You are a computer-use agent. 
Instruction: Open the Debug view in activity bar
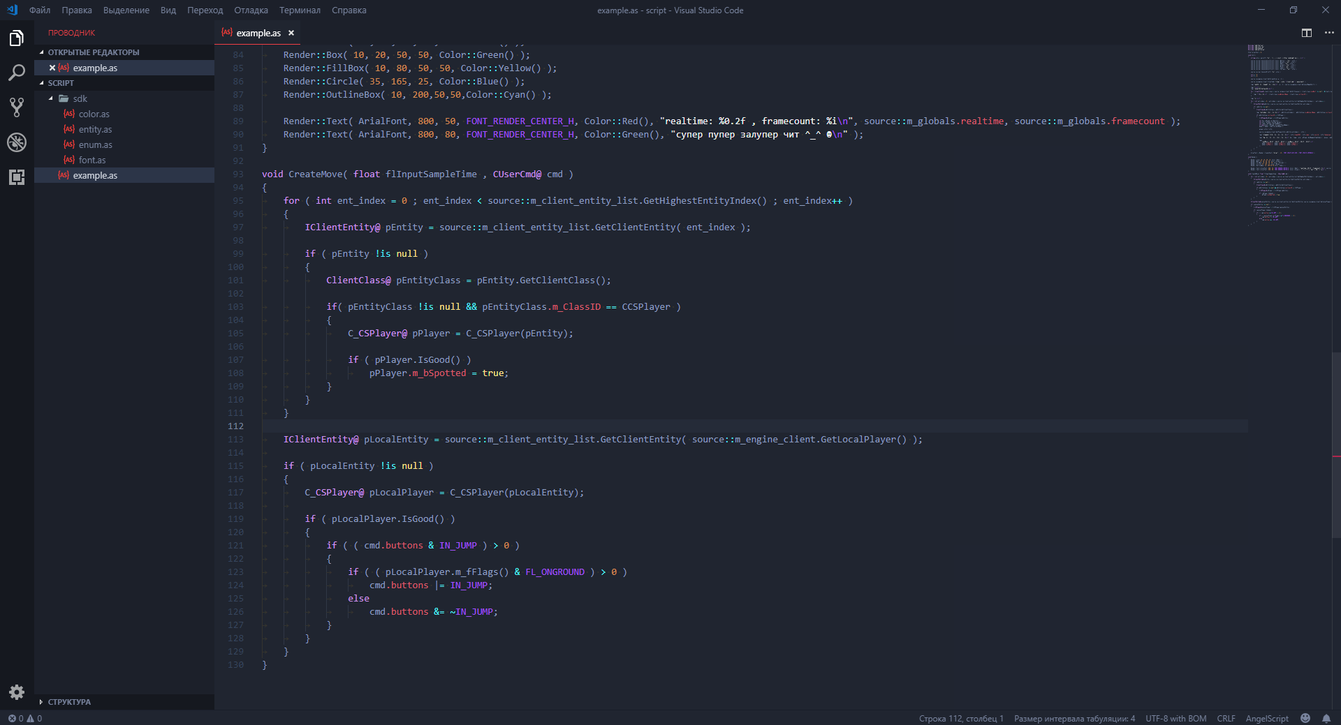[x=17, y=142]
